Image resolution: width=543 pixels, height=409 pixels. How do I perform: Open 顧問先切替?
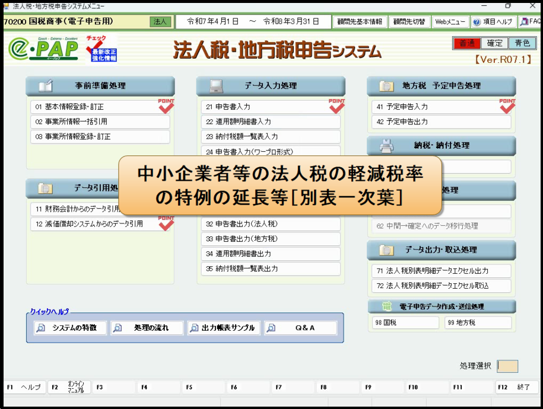[x=409, y=22]
